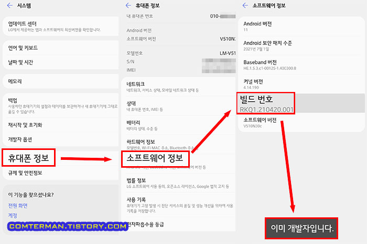Tap 빌드 번호 RKQ1.210420.001 entry
This screenshot has width=367, height=244.
[301, 103]
